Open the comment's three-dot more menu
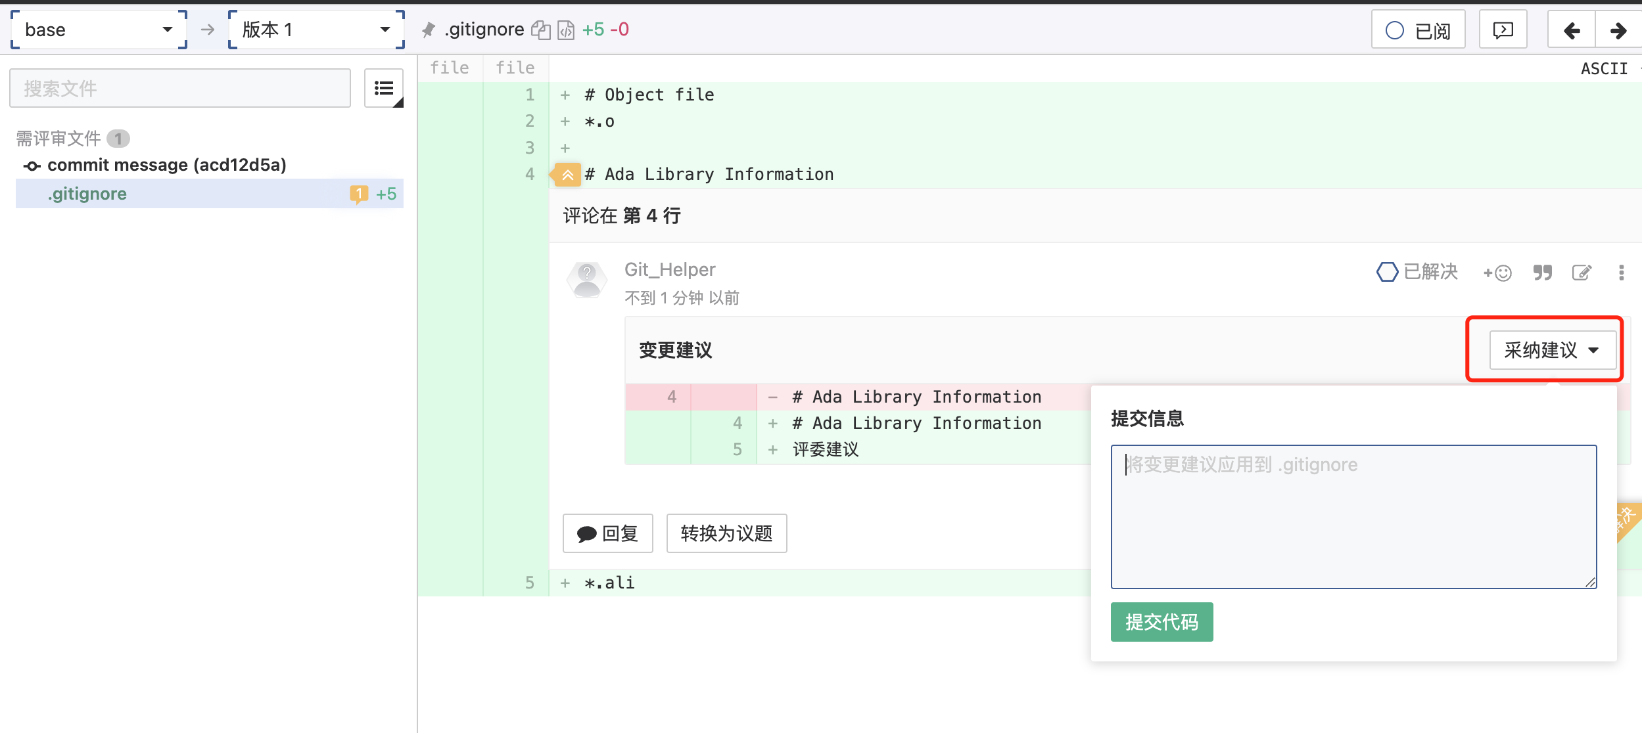The image size is (1642, 733). pos(1621,273)
